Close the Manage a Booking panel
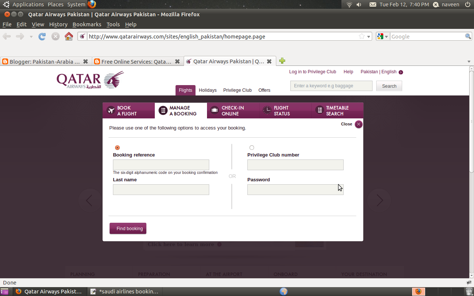 click(x=358, y=124)
